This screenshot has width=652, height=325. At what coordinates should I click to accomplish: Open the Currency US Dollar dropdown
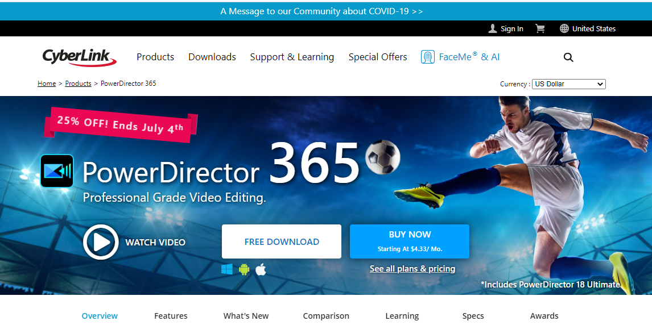click(x=568, y=84)
